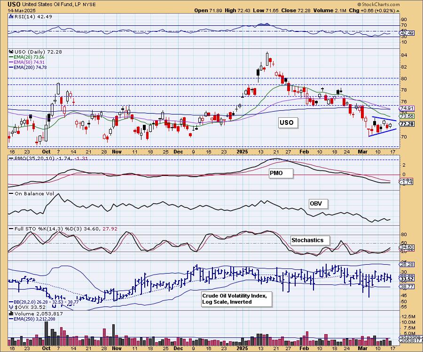Click the $OVX 33.52 legend label
This screenshot has width=423, height=352.
point(30,307)
